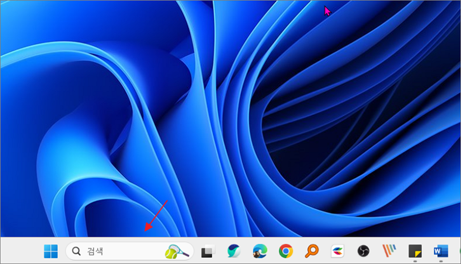Viewport: 461px width, 264px height.
Task: Open Microsoft Edge from the taskbar
Action: (x=260, y=251)
